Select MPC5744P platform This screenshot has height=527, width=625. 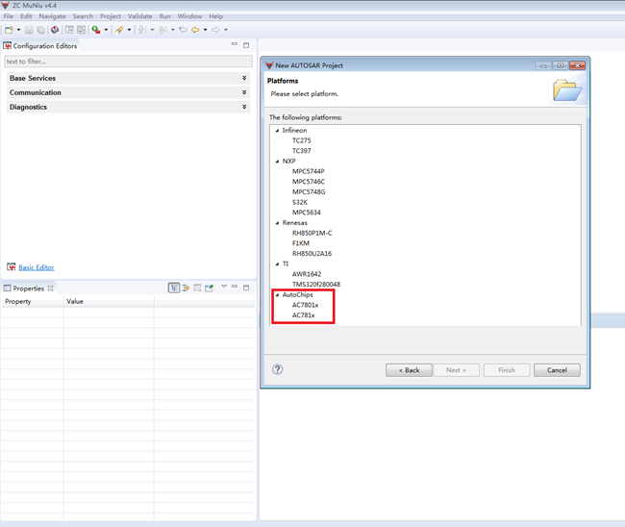[308, 171]
